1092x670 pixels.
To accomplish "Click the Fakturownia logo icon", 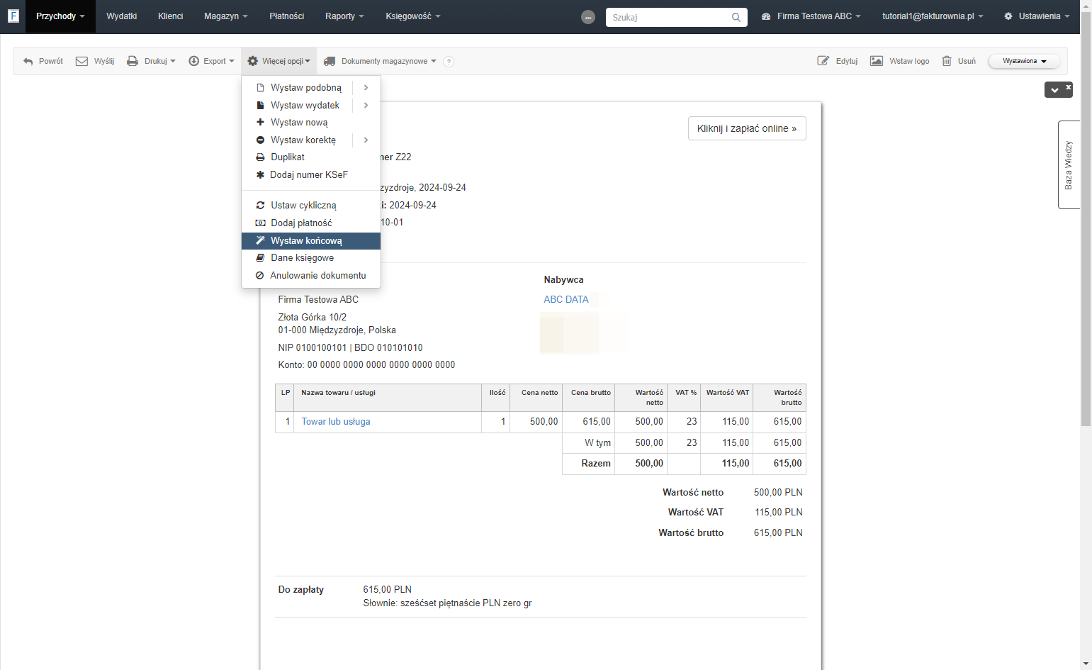I will click(13, 16).
